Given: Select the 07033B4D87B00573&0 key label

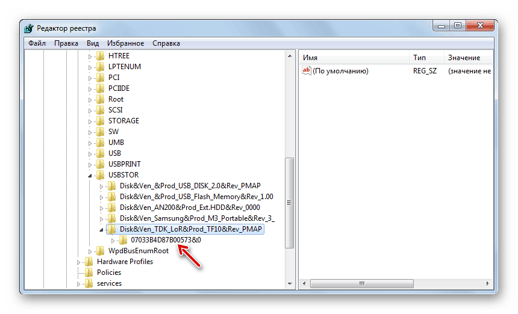Looking at the screenshot, I should tap(166, 240).
